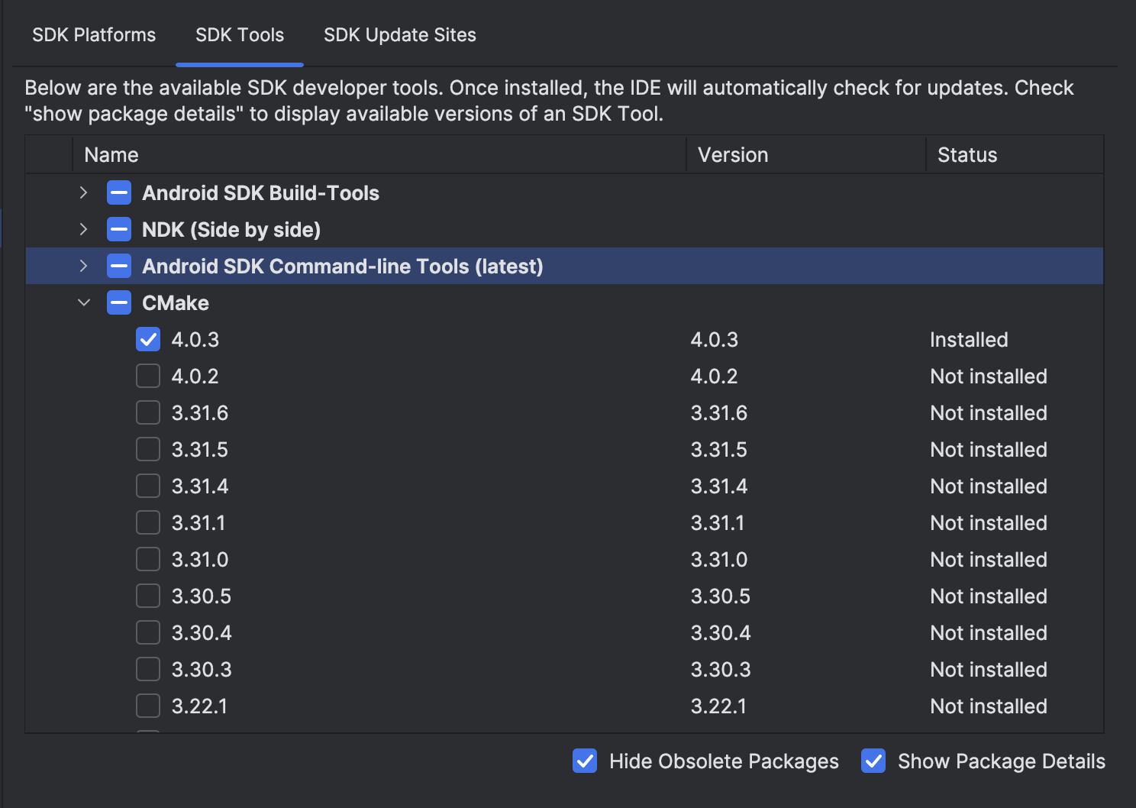
Task: Click Not installed status for 3.31.6
Action: coord(989,413)
